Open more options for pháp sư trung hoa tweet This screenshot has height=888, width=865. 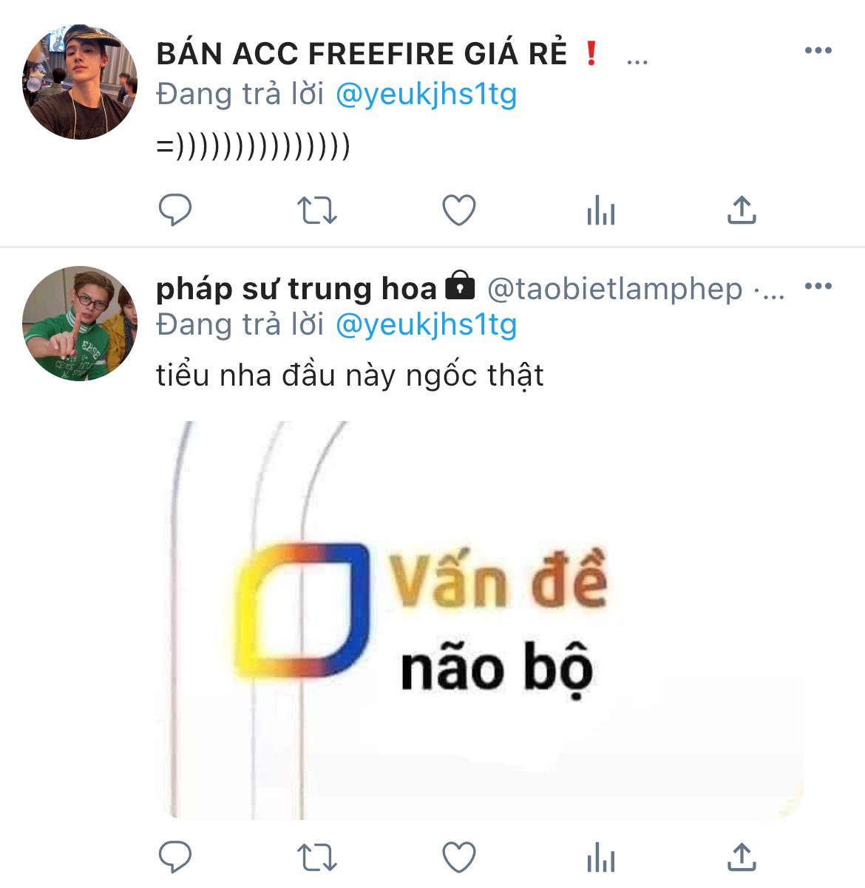[818, 287]
